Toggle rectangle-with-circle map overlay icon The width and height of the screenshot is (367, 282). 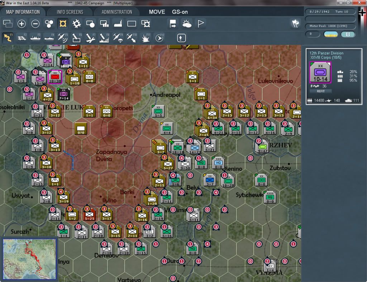[90, 24]
